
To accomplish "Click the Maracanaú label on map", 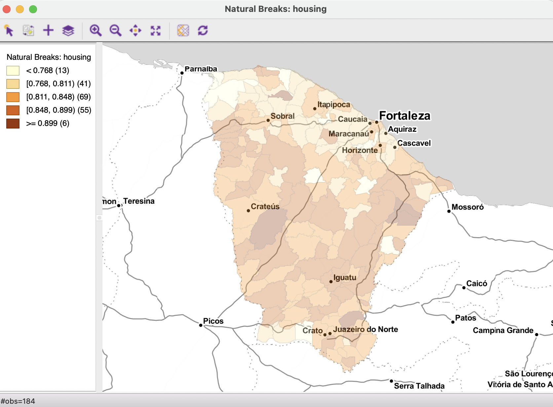I will (x=349, y=134).
